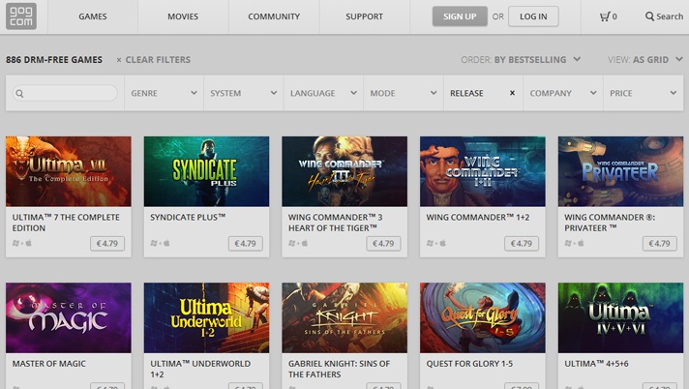Click €4.79 price for Wing Commander 1+2
Viewport: 689px width, 389px height.
(522, 244)
